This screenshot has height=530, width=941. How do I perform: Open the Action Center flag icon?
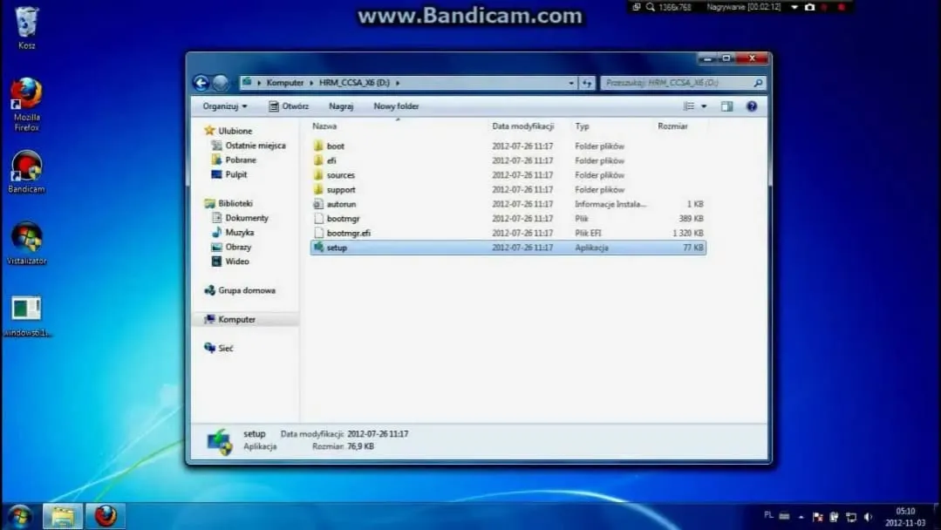pos(817,517)
